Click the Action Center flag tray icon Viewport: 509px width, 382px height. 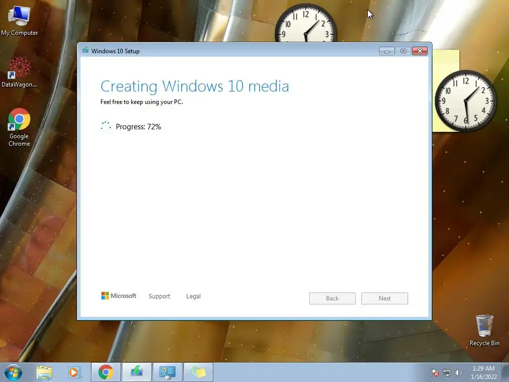pyautogui.click(x=434, y=373)
